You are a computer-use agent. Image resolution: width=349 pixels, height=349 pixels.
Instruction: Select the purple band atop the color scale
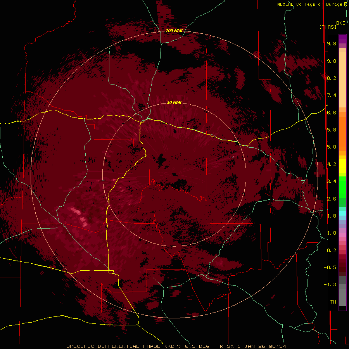(x=342, y=39)
